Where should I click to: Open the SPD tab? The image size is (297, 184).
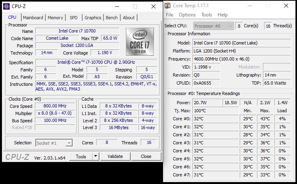74,18
